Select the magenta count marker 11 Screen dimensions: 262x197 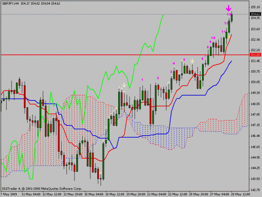point(223,32)
